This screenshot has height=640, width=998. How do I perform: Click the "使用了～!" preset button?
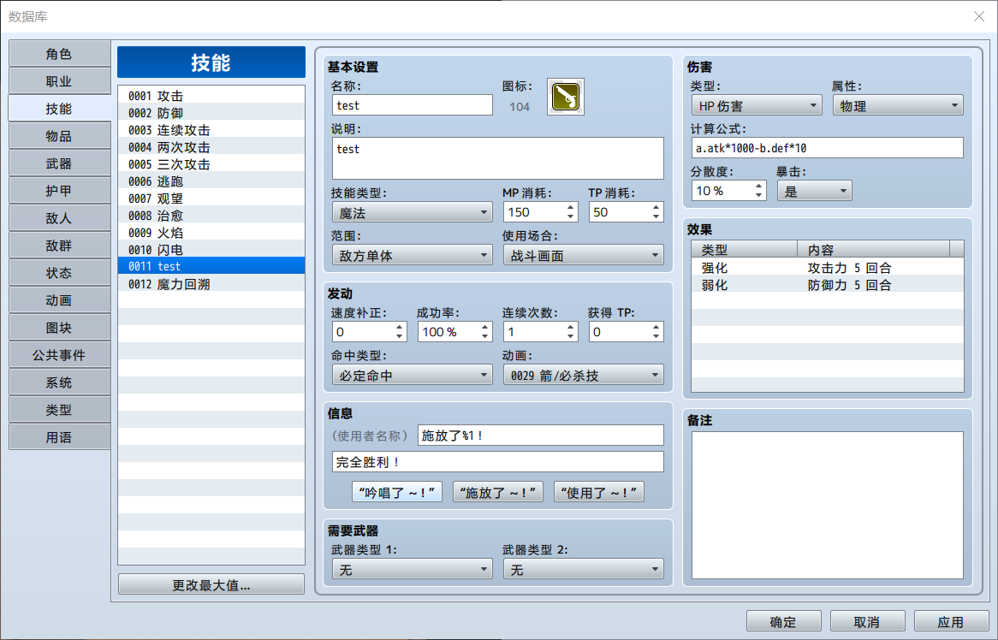tap(599, 492)
